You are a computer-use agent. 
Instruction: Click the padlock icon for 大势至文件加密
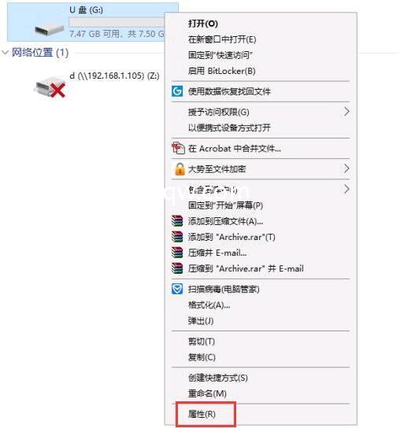180,168
